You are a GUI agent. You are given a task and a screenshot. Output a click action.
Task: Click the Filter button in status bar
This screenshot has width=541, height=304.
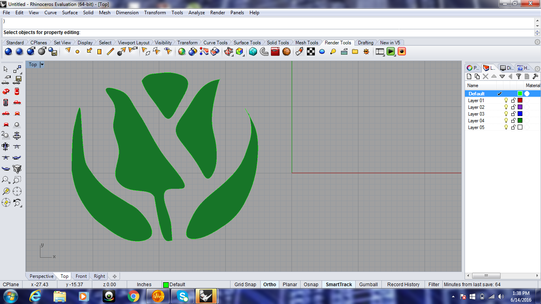[434, 284]
